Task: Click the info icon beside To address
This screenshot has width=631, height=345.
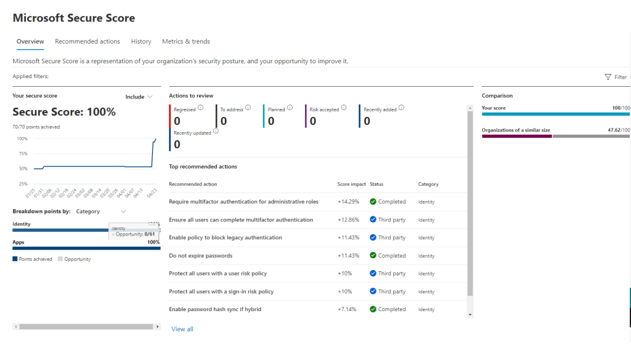Action: click(x=248, y=108)
